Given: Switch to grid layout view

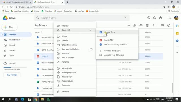Looking at the screenshot, I should pos(162,25).
